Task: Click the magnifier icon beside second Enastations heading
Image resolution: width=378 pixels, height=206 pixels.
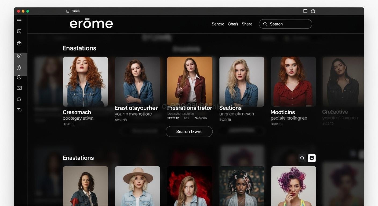Action: tap(302, 158)
